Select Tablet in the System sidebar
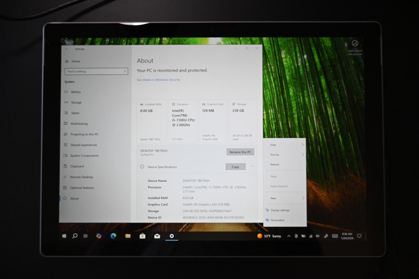 pos(75,113)
